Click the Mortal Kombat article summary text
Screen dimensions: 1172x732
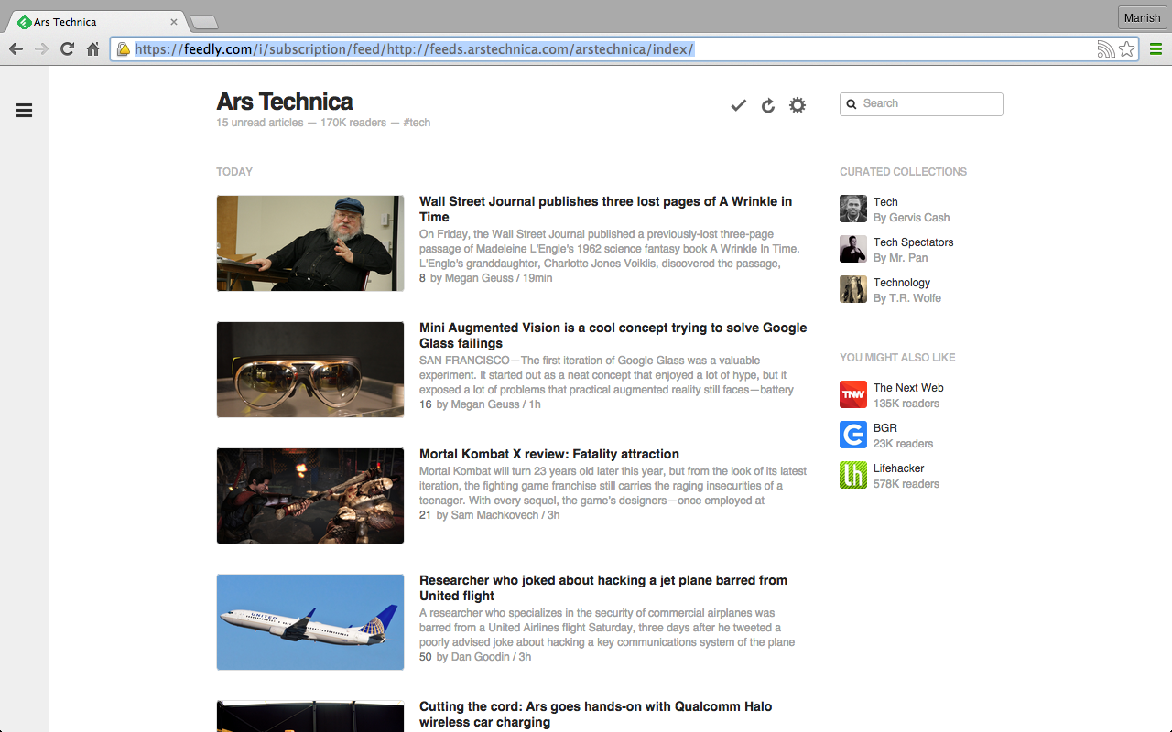(x=613, y=486)
